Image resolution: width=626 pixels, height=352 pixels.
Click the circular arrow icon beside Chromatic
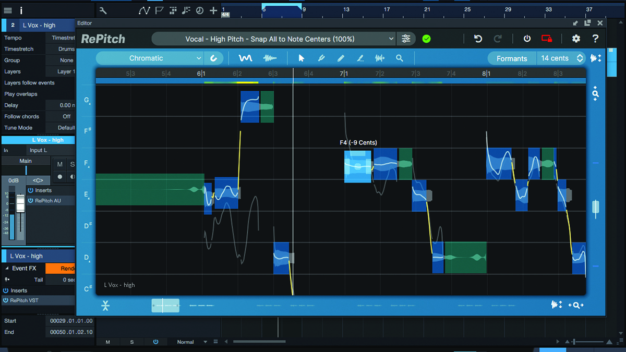[x=214, y=58]
